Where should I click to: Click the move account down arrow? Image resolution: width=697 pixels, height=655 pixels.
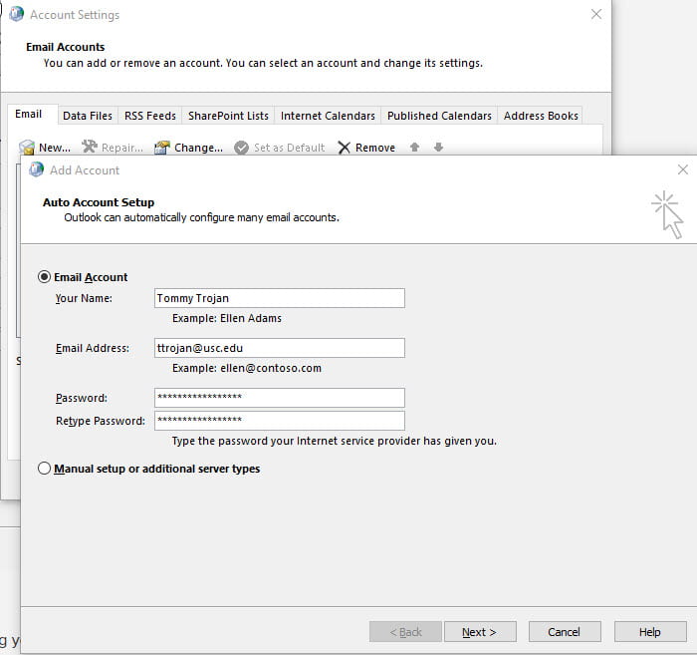point(438,148)
